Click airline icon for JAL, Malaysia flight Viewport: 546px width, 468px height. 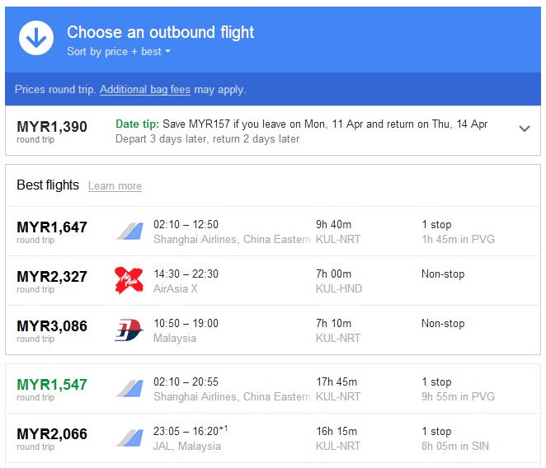[x=129, y=438]
